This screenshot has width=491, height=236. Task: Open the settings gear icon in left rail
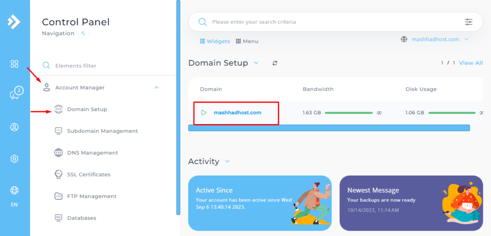14,159
